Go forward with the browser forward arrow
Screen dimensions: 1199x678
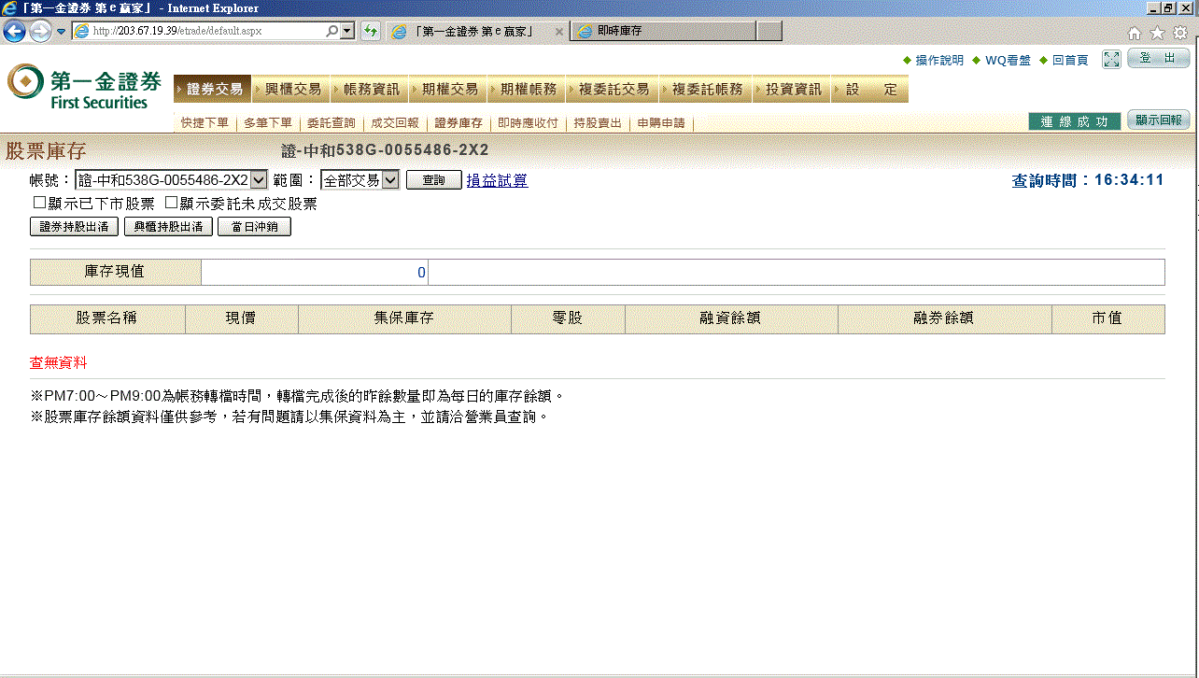pos(40,32)
